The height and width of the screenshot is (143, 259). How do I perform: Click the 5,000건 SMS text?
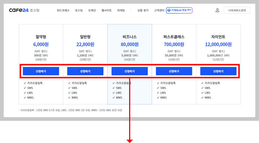click(129, 55)
